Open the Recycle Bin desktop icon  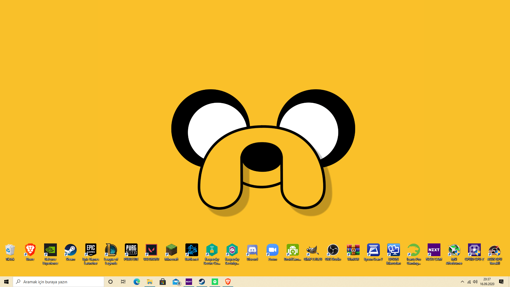pos(10,250)
